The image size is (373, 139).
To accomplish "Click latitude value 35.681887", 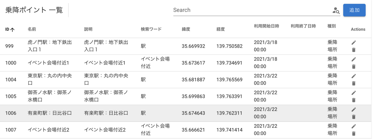I will click(x=193, y=80).
